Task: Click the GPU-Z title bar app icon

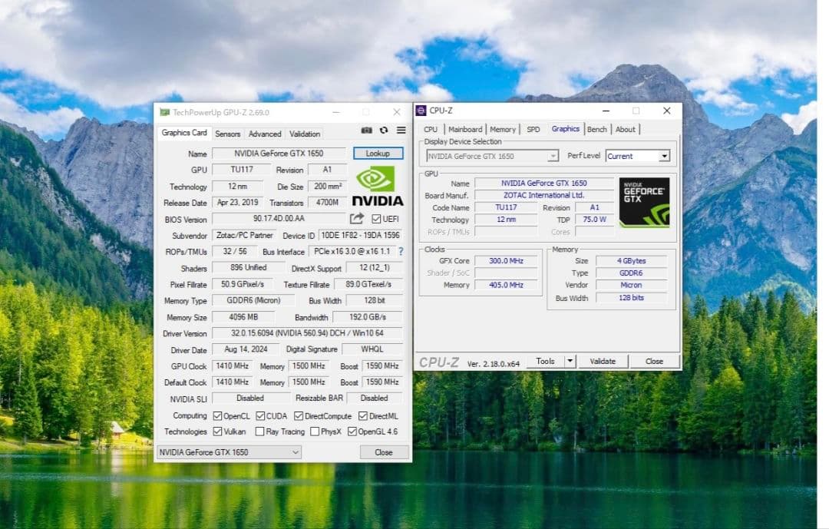Action: click(164, 112)
